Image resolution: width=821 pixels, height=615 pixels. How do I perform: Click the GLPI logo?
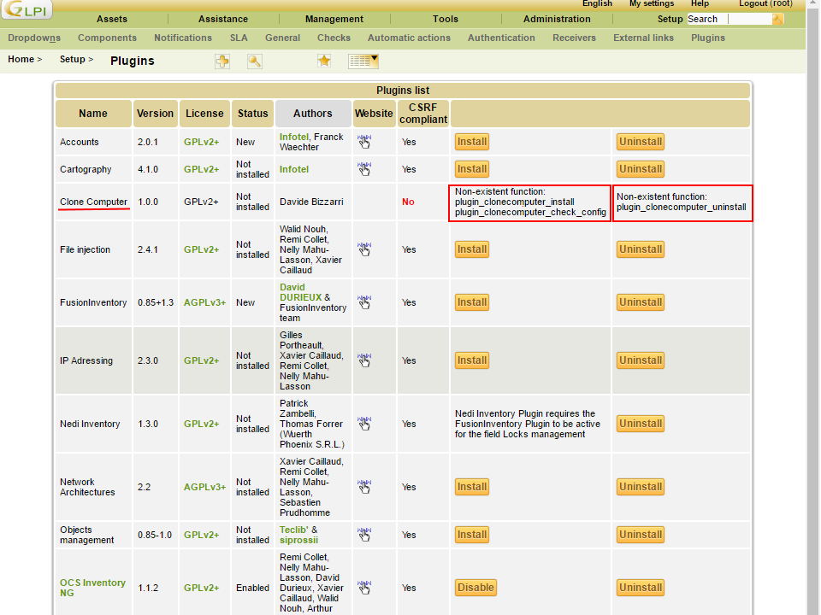[27, 9]
